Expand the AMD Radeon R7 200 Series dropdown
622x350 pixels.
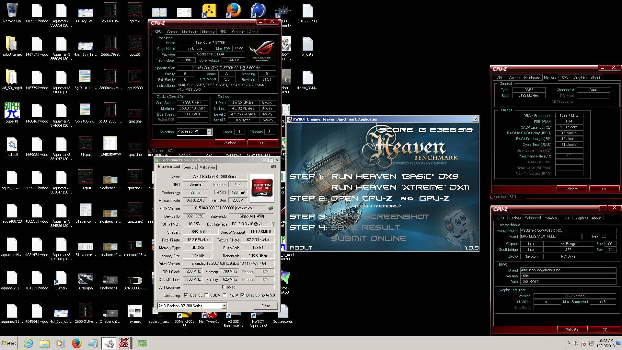point(224,306)
